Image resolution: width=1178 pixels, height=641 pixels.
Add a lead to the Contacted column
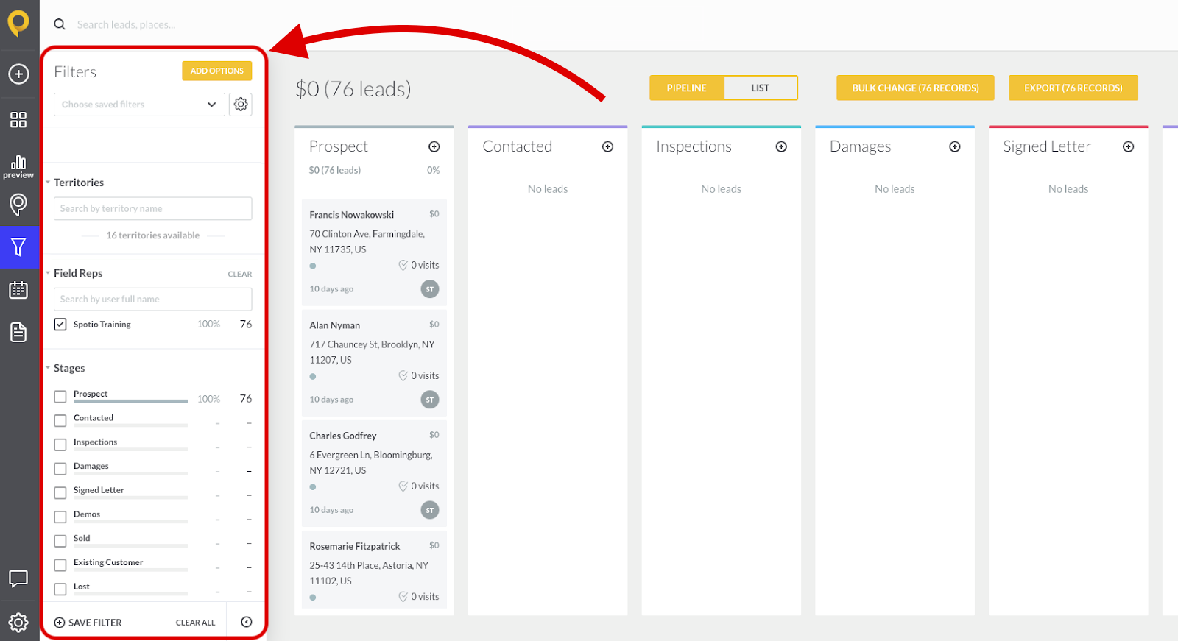click(607, 147)
